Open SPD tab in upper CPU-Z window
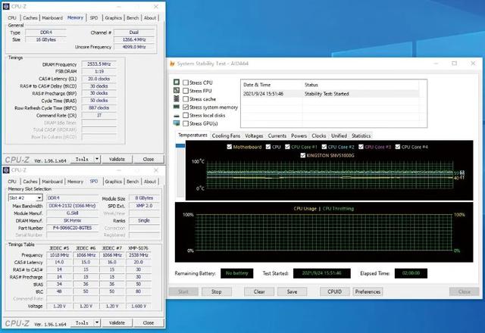Screen dimensions: 485x333 [x=94, y=18]
